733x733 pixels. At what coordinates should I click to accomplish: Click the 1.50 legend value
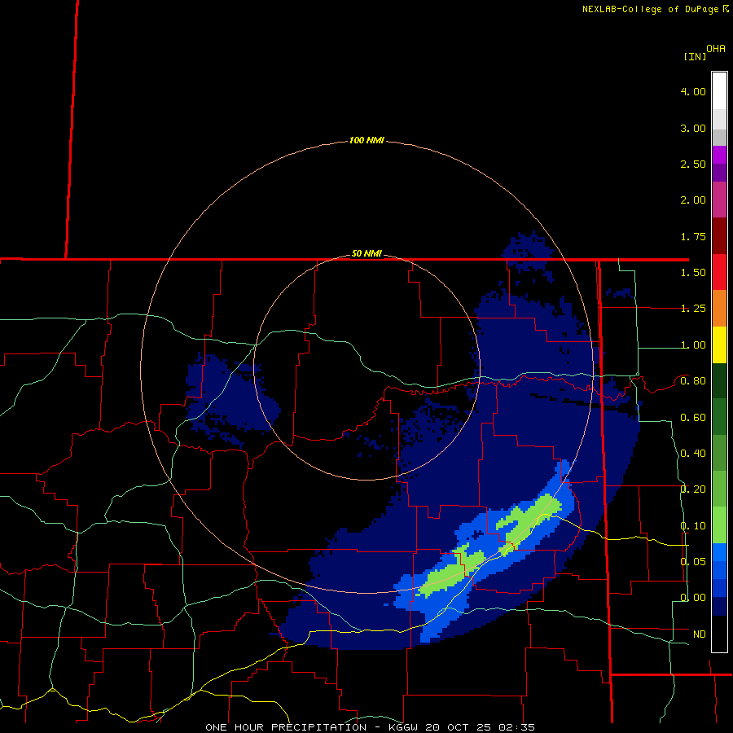point(693,273)
